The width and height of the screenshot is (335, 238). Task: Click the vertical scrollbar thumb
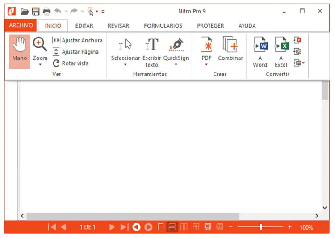pos(325,91)
